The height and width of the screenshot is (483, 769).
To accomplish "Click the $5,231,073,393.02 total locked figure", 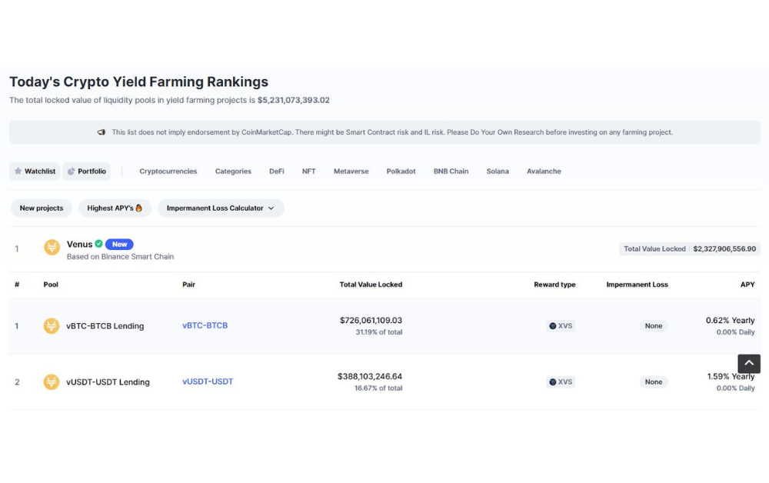I will [x=293, y=100].
